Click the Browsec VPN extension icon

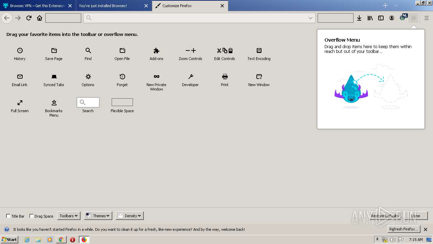pos(403,18)
